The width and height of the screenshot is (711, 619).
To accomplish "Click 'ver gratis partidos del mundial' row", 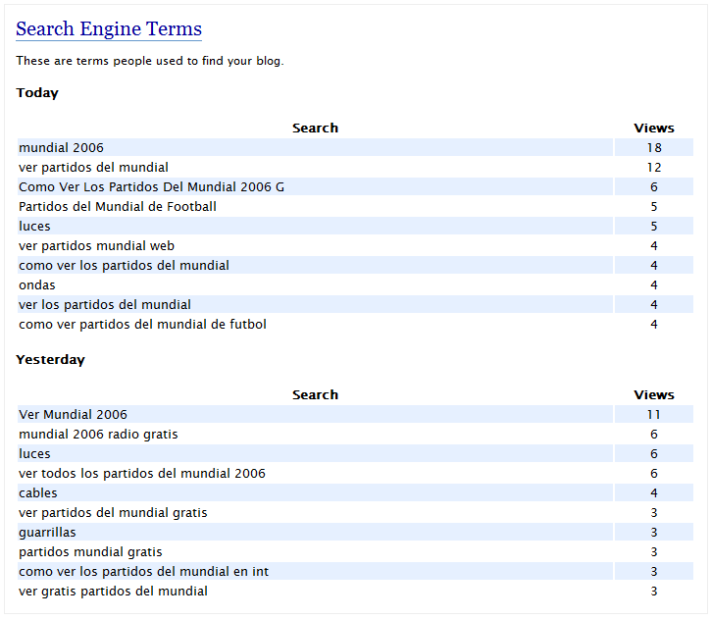I will coord(113,592).
